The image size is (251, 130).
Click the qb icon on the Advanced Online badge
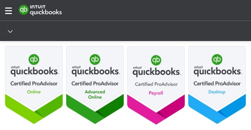point(95,60)
